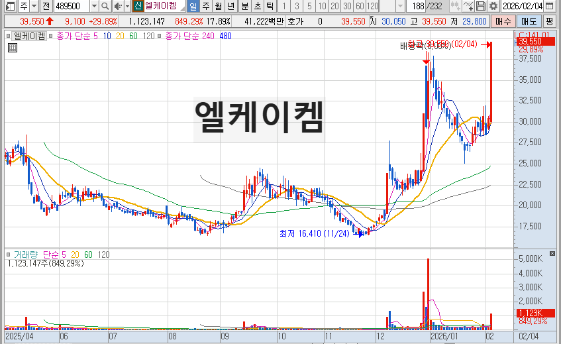This screenshot has height=344, width=561.
Task: Click the 2025/04 label on time axis
Action: click(x=19, y=337)
